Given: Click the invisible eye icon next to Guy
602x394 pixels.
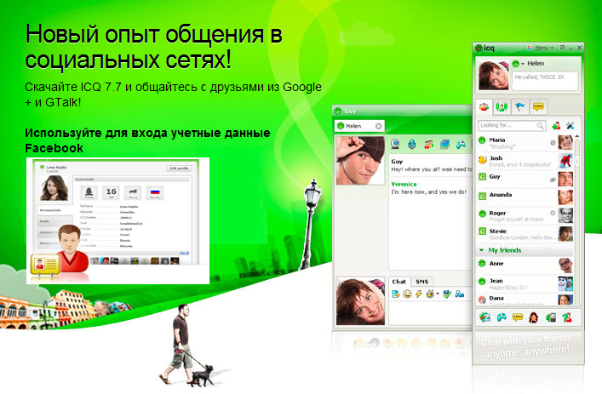Looking at the screenshot, I should 553,180.
